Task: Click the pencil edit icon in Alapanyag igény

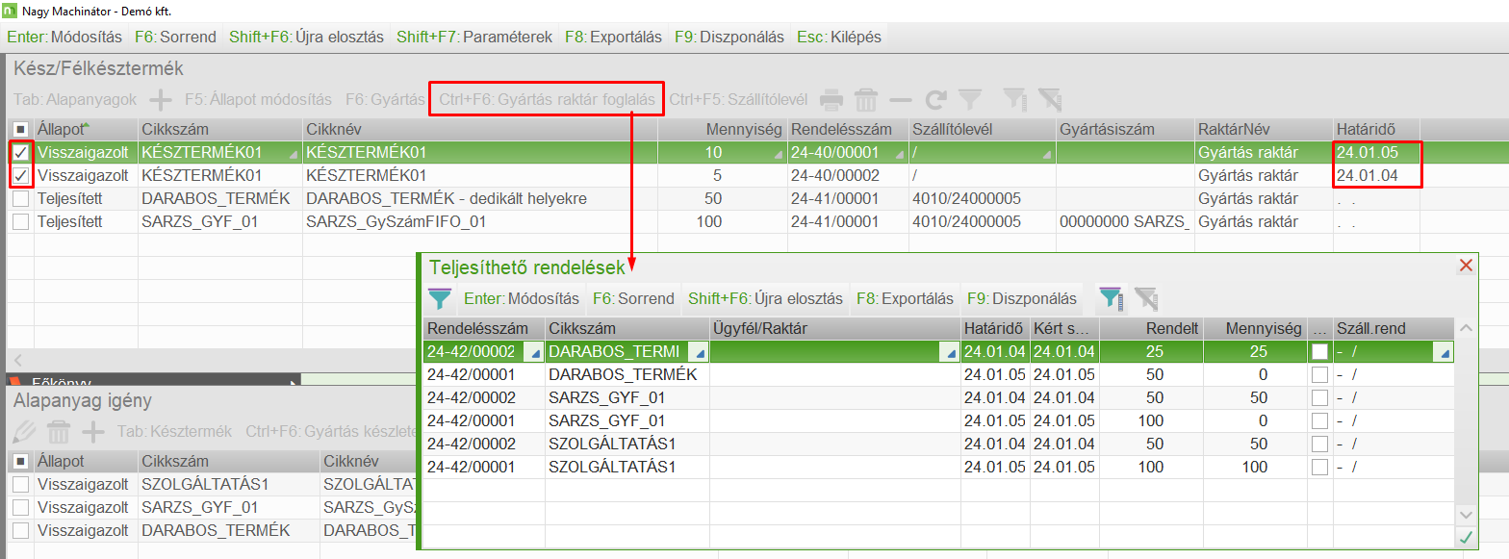Action: click(x=24, y=432)
